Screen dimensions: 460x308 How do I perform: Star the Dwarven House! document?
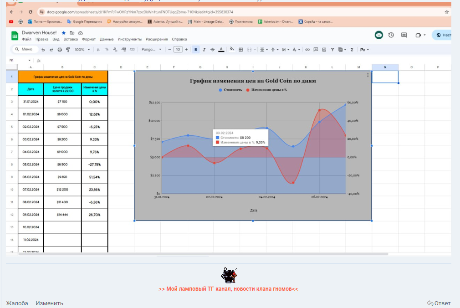(x=64, y=33)
